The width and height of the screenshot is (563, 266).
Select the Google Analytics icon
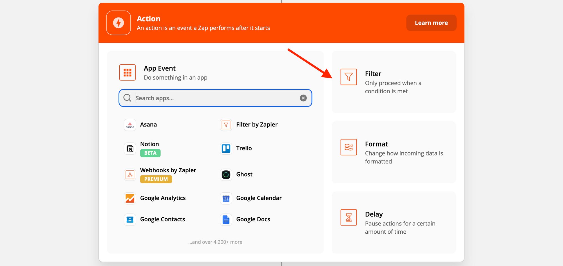pos(130,198)
